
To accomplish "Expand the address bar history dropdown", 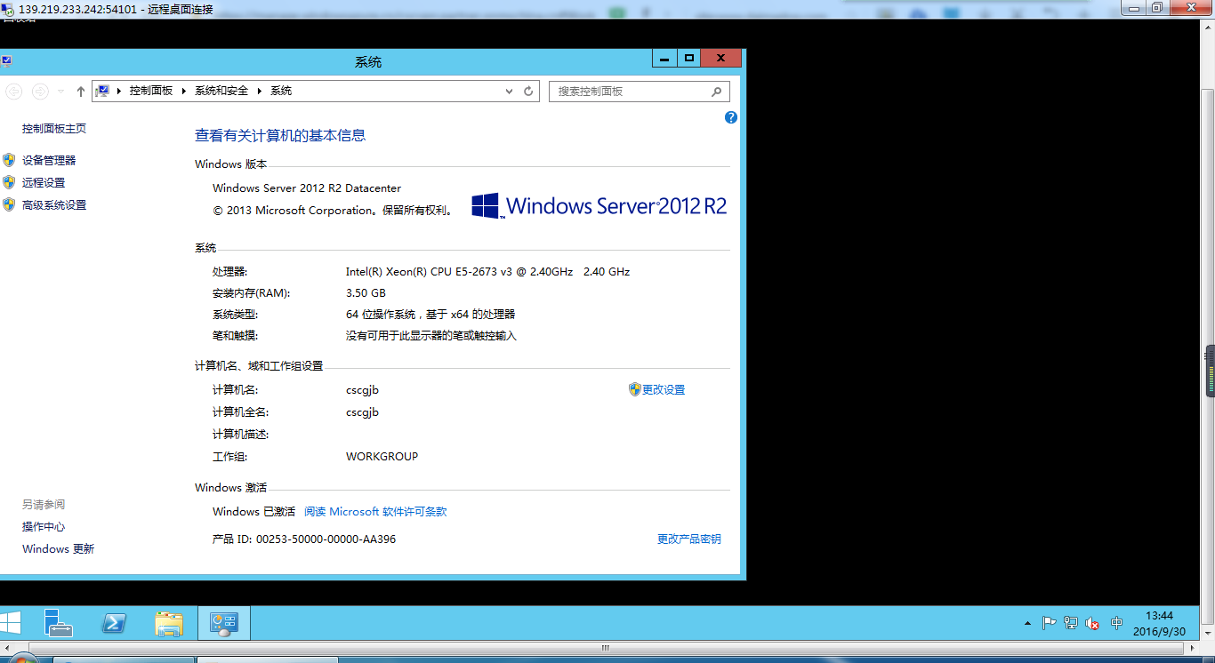I will pyautogui.click(x=509, y=91).
